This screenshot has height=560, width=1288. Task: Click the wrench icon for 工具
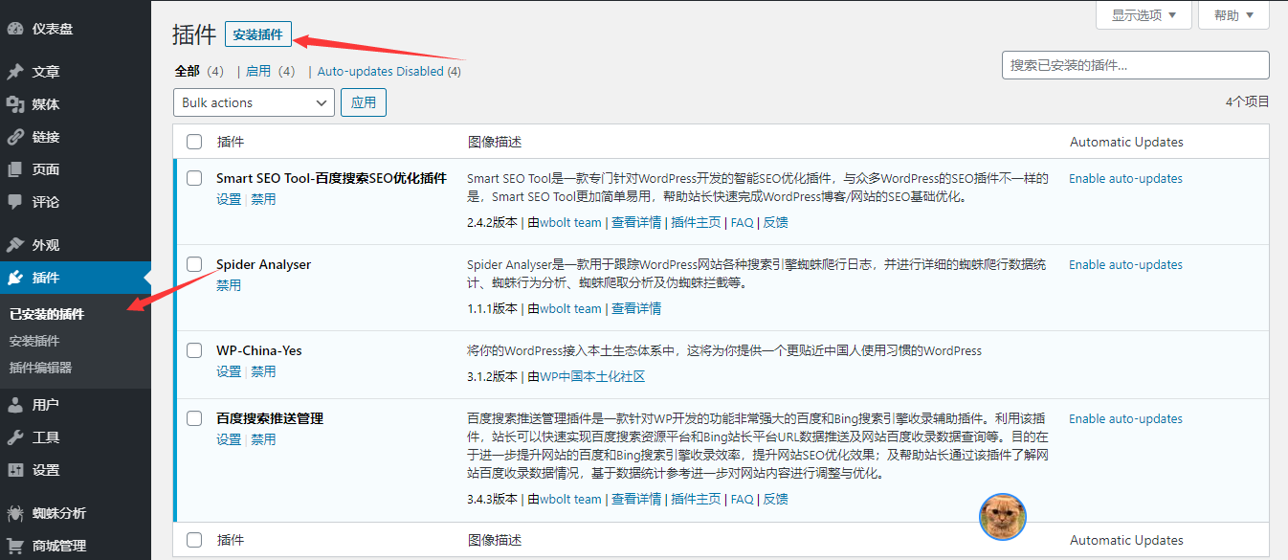pos(15,437)
